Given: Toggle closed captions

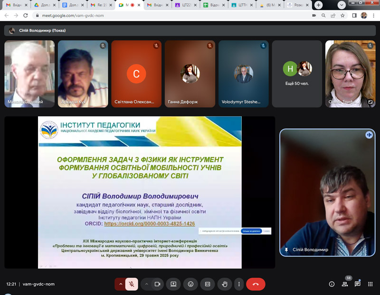Looking at the screenshot, I should [208, 284].
